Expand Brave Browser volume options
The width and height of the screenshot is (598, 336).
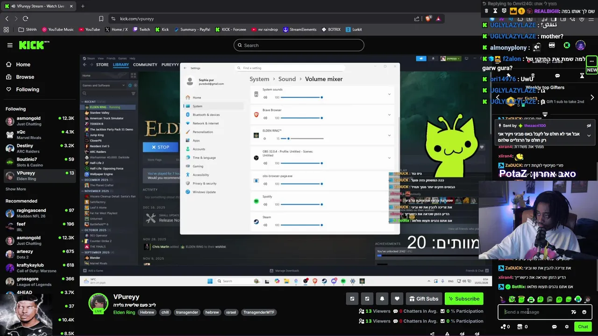point(389,115)
